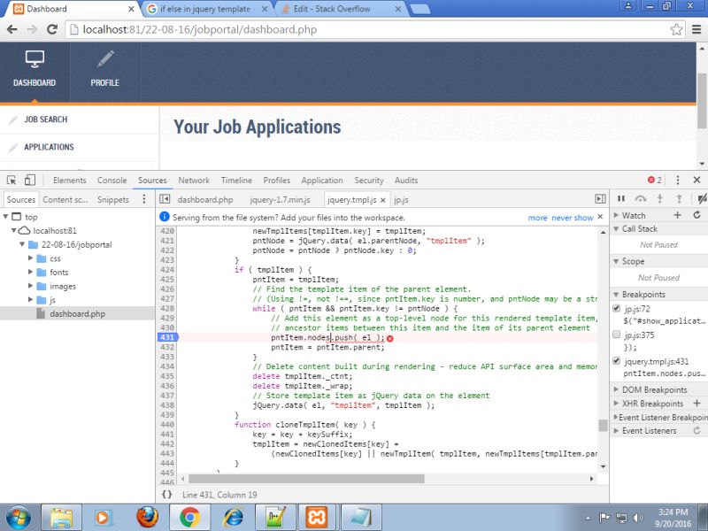This screenshot has width=708, height=531.
Task: Click the 'more' link in info bar
Action: tap(537, 218)
